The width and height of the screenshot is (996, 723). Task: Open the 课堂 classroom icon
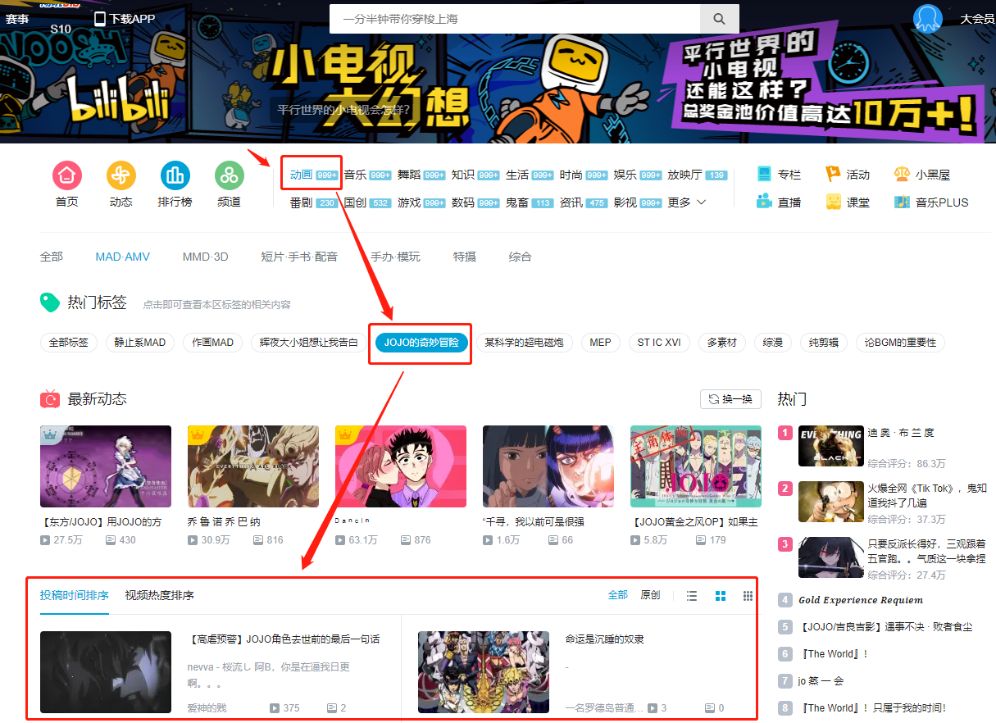point(833,202)
